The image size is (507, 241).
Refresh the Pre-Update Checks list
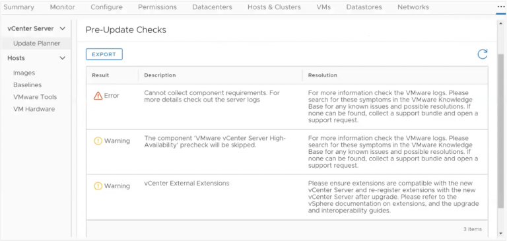point(482,54)
